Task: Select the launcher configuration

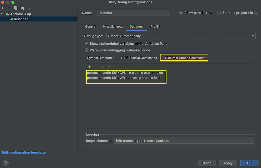Action: 39,19
